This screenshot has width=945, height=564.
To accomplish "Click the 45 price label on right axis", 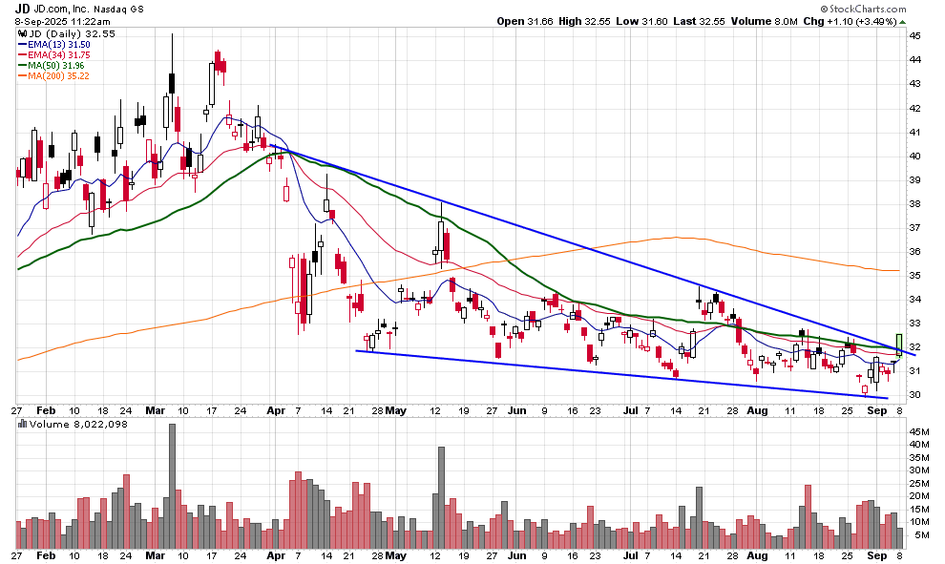I will point(913,35).
